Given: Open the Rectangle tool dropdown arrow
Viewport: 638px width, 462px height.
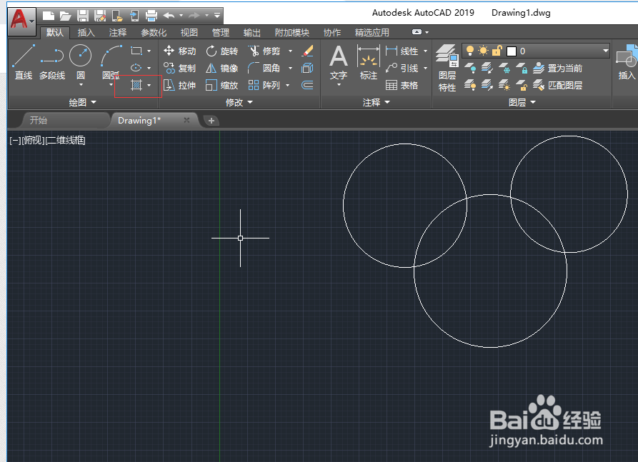Looking at the screenshot, I should (x=149, y=51).
